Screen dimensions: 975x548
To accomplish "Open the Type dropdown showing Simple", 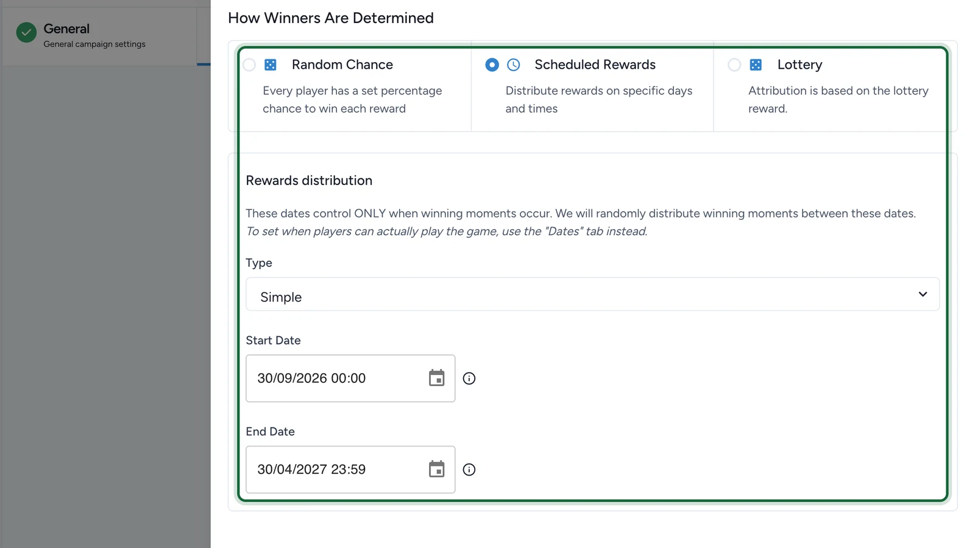I will click(592, 294).
